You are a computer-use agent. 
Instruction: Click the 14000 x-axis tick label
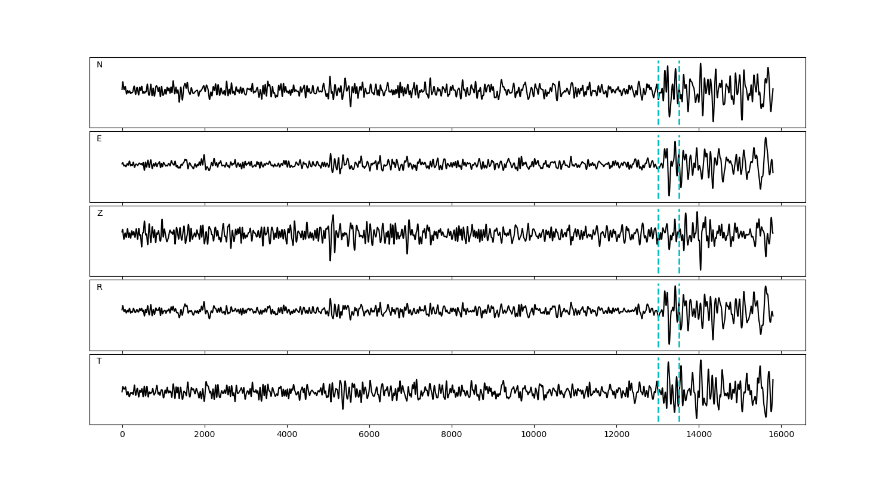[698, 435]
